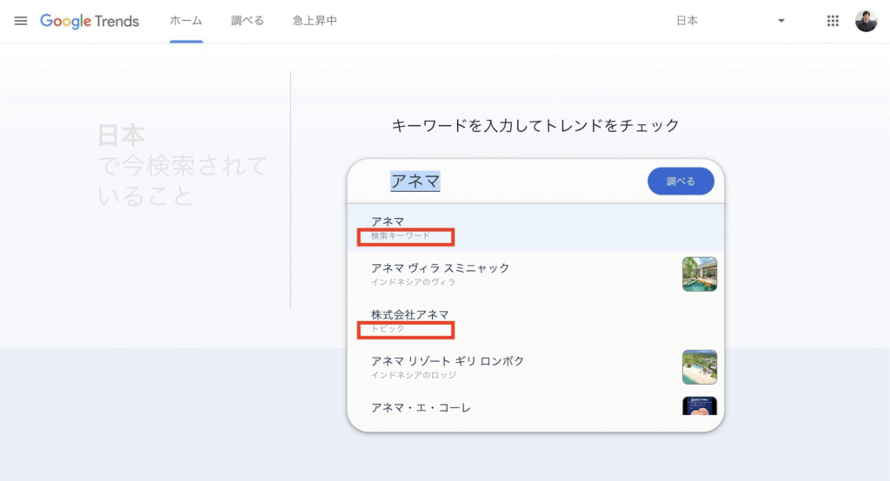Click the villa pool thumbnail image

click(700, 273)
